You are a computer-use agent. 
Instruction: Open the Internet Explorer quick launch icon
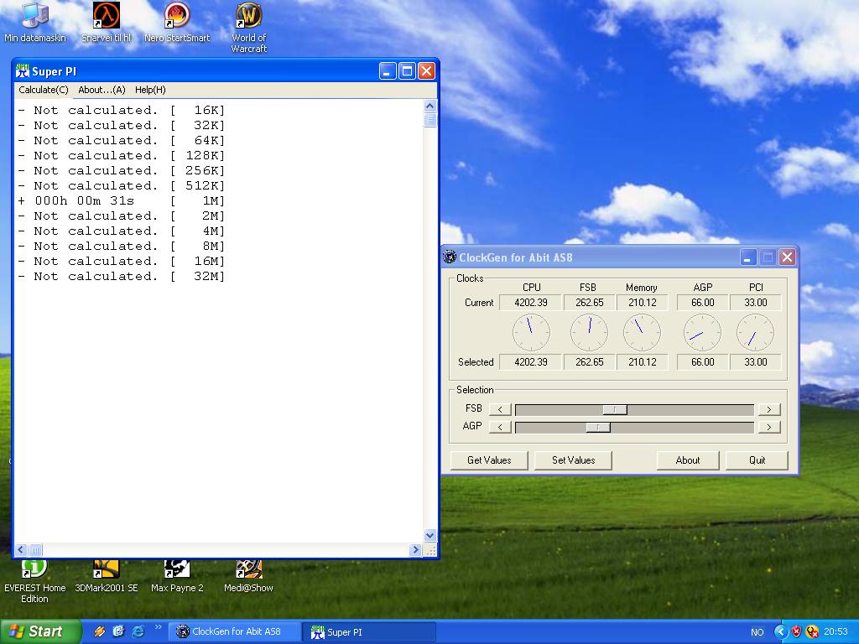[138, 631]
